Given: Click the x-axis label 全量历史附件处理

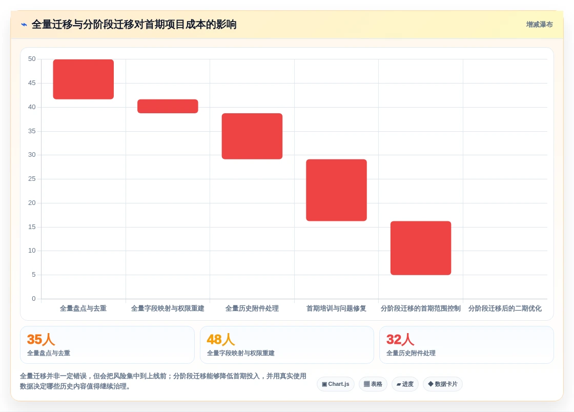Looking at the screenshot, I should click(252, 308).
